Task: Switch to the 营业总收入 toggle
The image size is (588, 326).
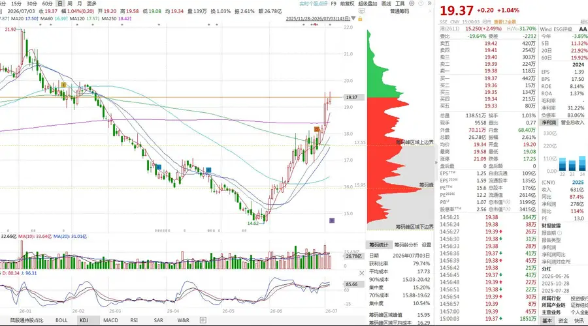Action: point(572,123)
